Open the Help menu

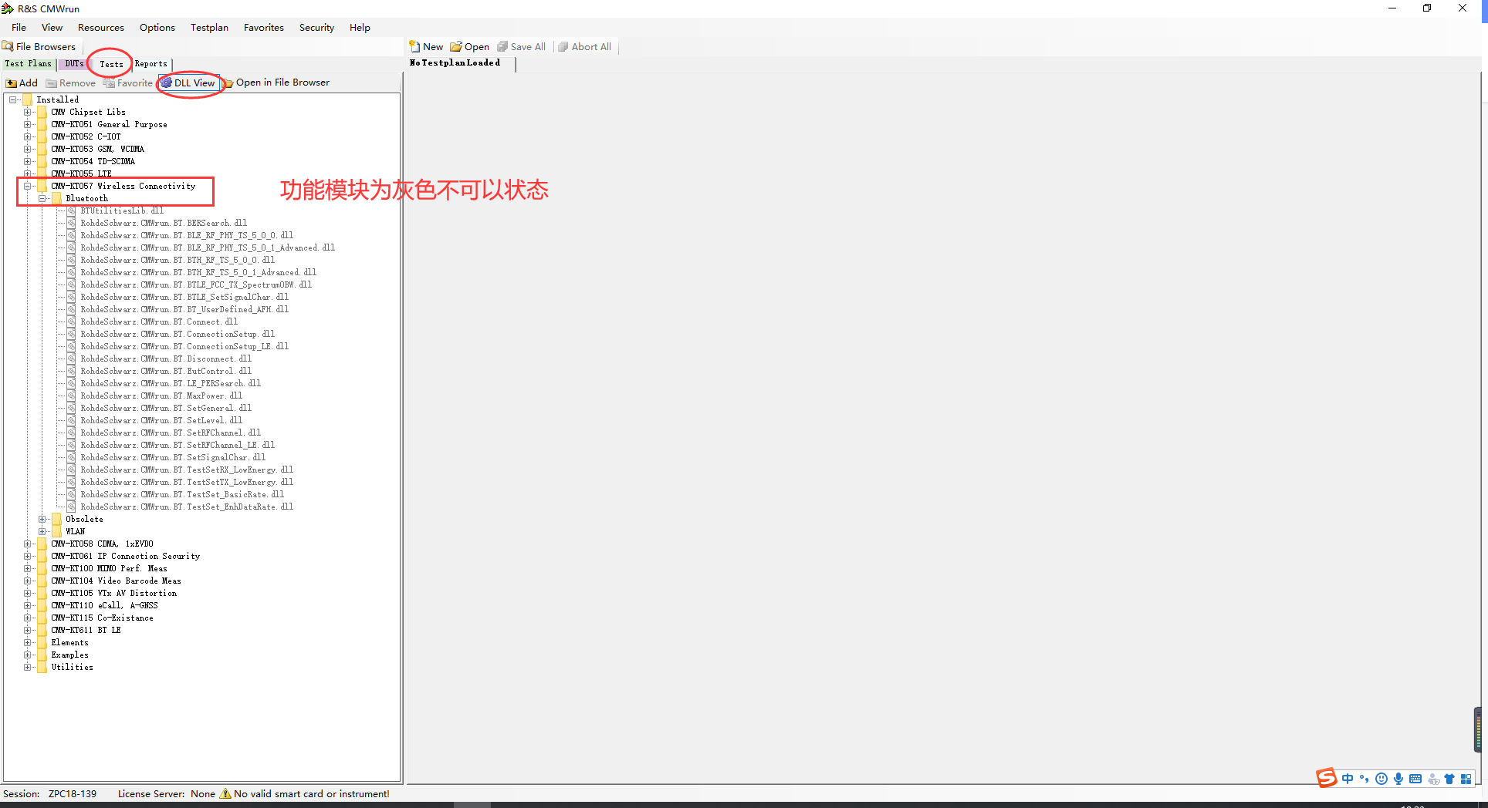click(360, 27)
